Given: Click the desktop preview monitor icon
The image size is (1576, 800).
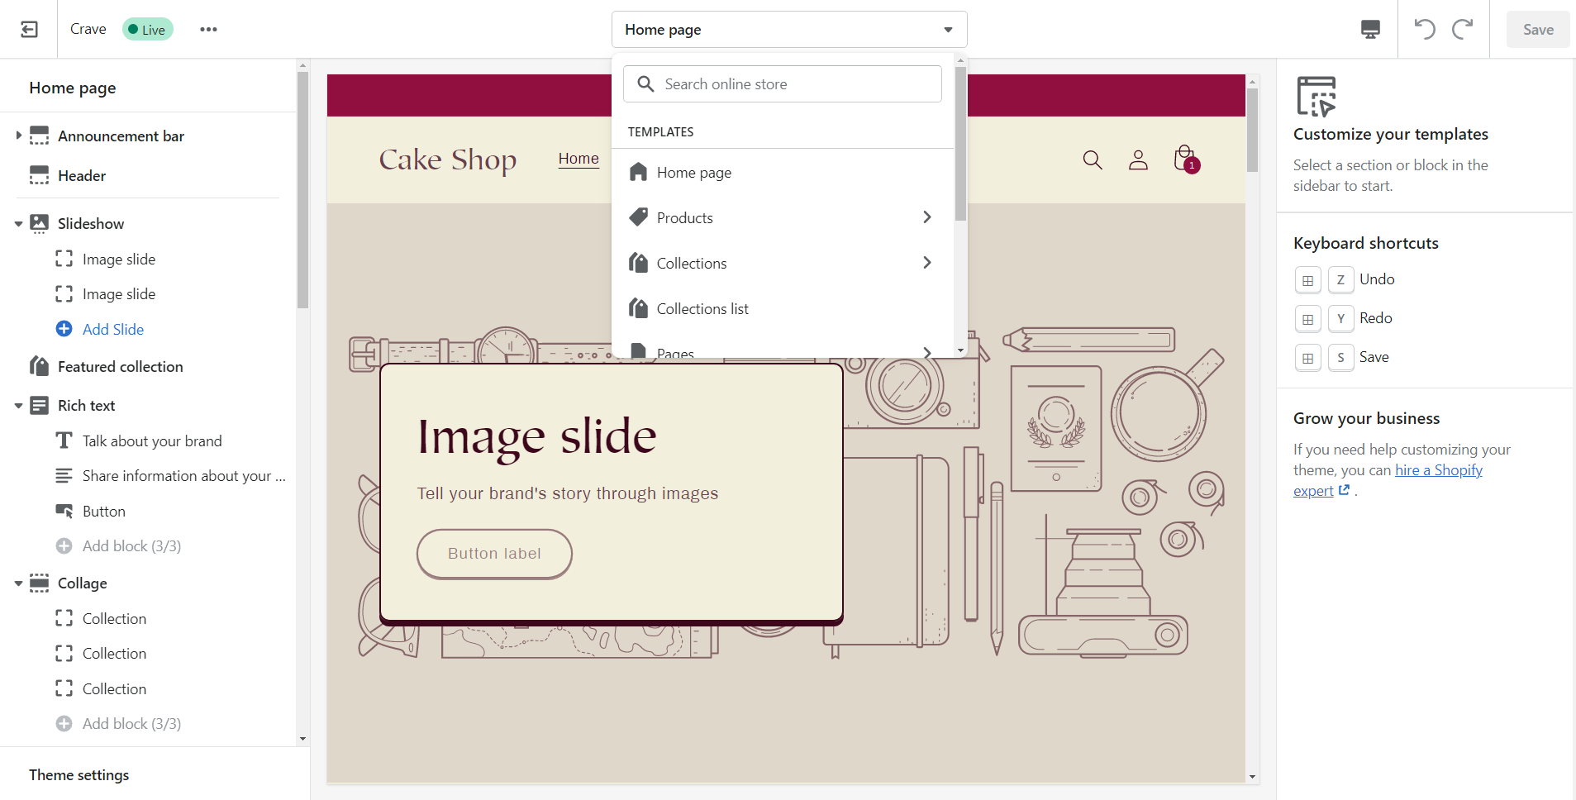Looking at the screenshot, I should coord(1370,30).
